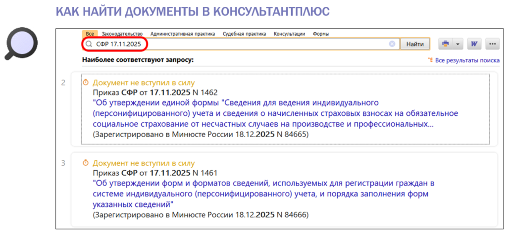Clear the search field with the X icon
Image resolution: width=507 pixels, height=236 pixels.
click(x=392, y=44)
